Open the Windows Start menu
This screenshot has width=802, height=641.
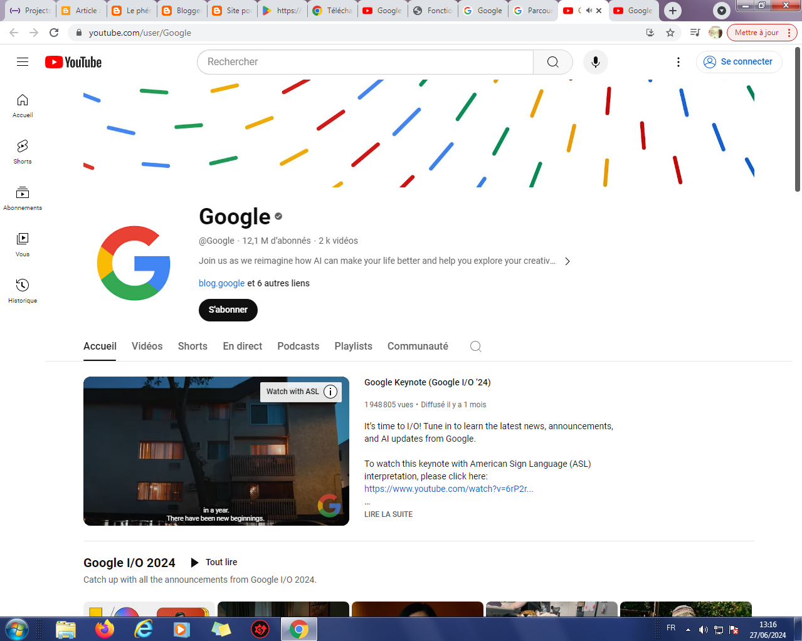coord(16,629)
